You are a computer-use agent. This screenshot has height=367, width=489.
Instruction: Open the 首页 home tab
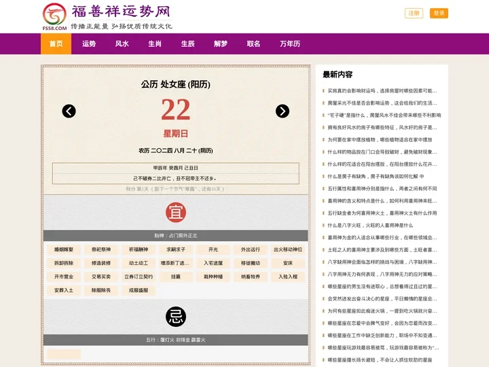click(x=56, y=43)
